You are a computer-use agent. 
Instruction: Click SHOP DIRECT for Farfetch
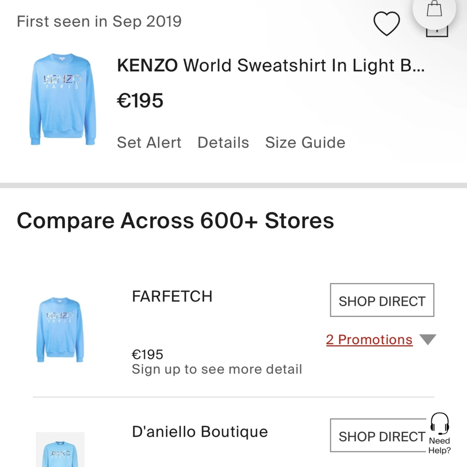(382, 301)
